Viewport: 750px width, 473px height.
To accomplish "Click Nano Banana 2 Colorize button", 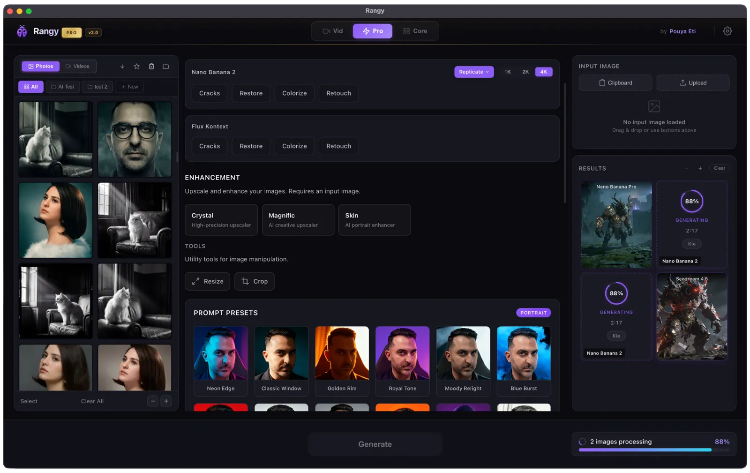I will click(x=294, y=93).
